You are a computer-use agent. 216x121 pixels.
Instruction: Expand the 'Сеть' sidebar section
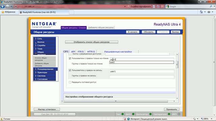[x=44, y=39]
